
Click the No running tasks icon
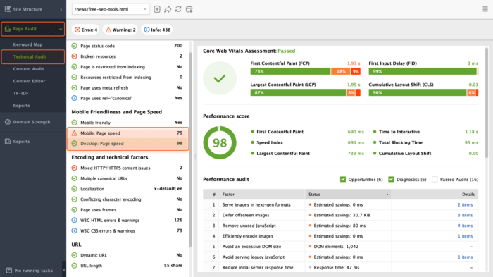(x=8, y=271)
